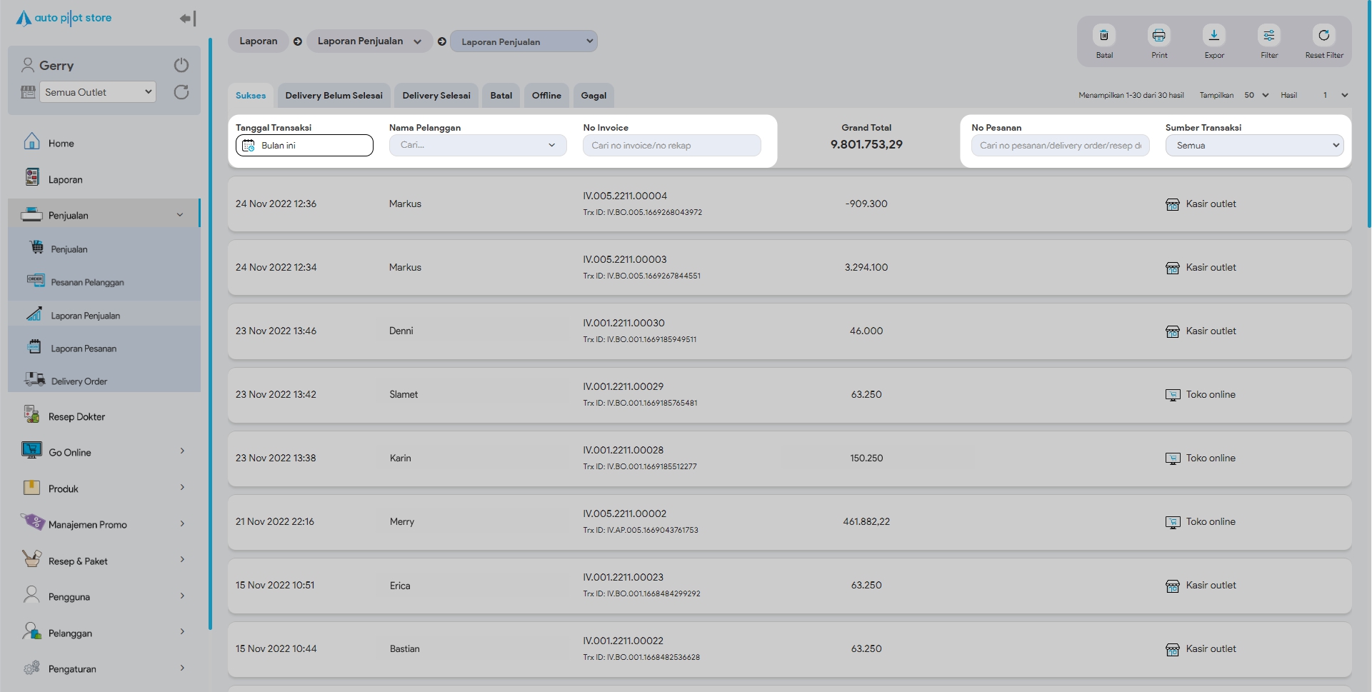Open the Sumber Transaksi dropdown

pos(1254,146)
